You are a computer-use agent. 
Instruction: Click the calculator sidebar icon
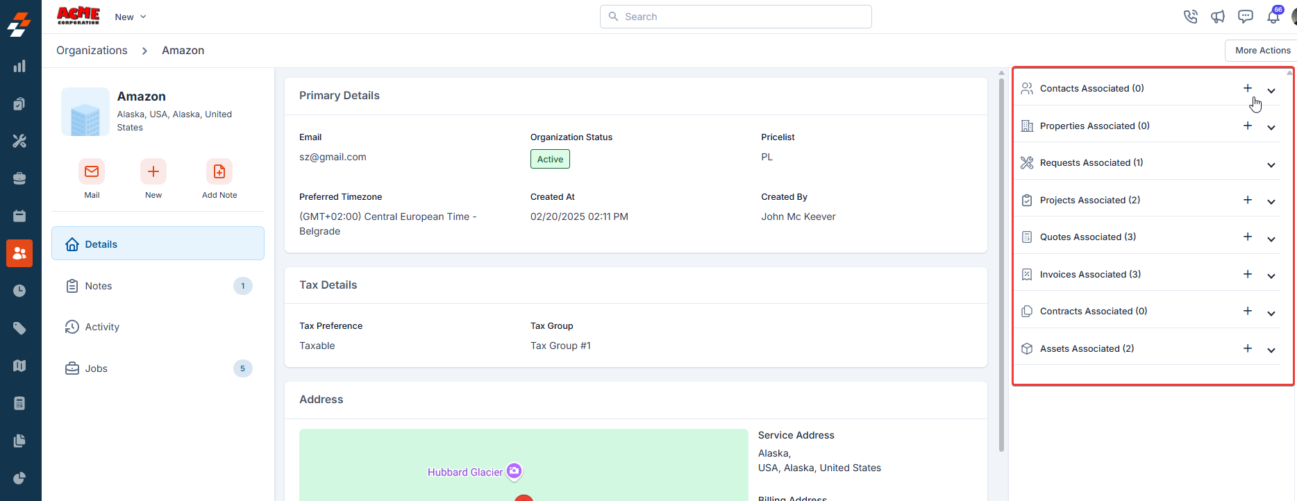(x=19, y=403)
